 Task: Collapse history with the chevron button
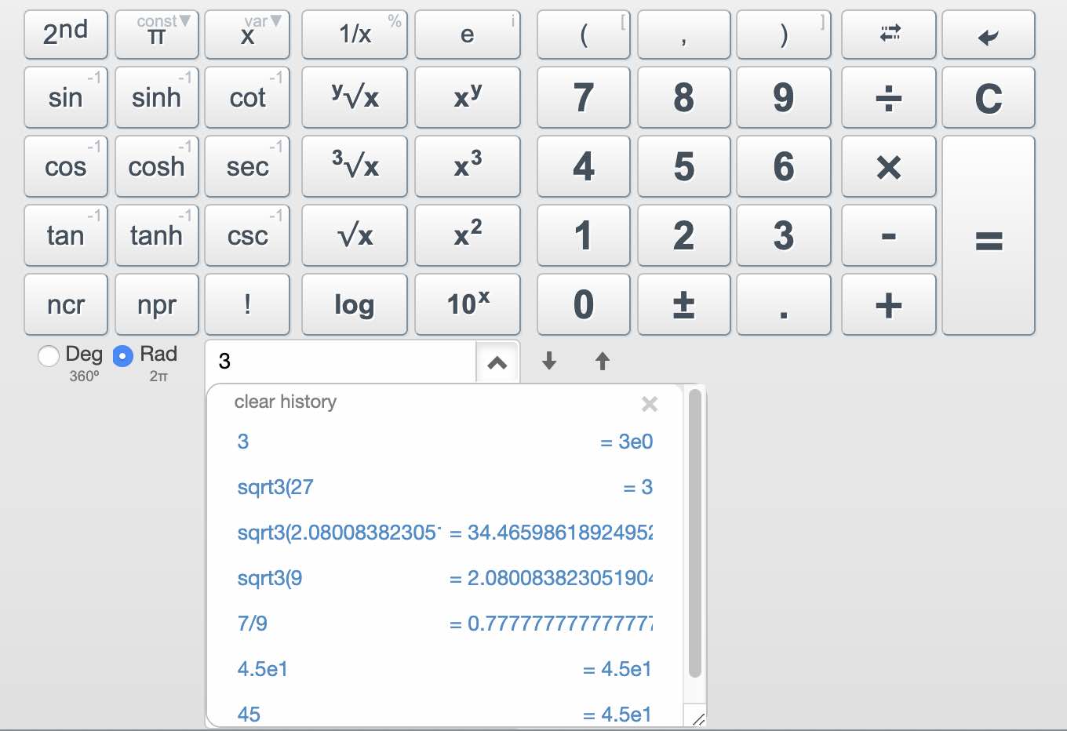497,362
